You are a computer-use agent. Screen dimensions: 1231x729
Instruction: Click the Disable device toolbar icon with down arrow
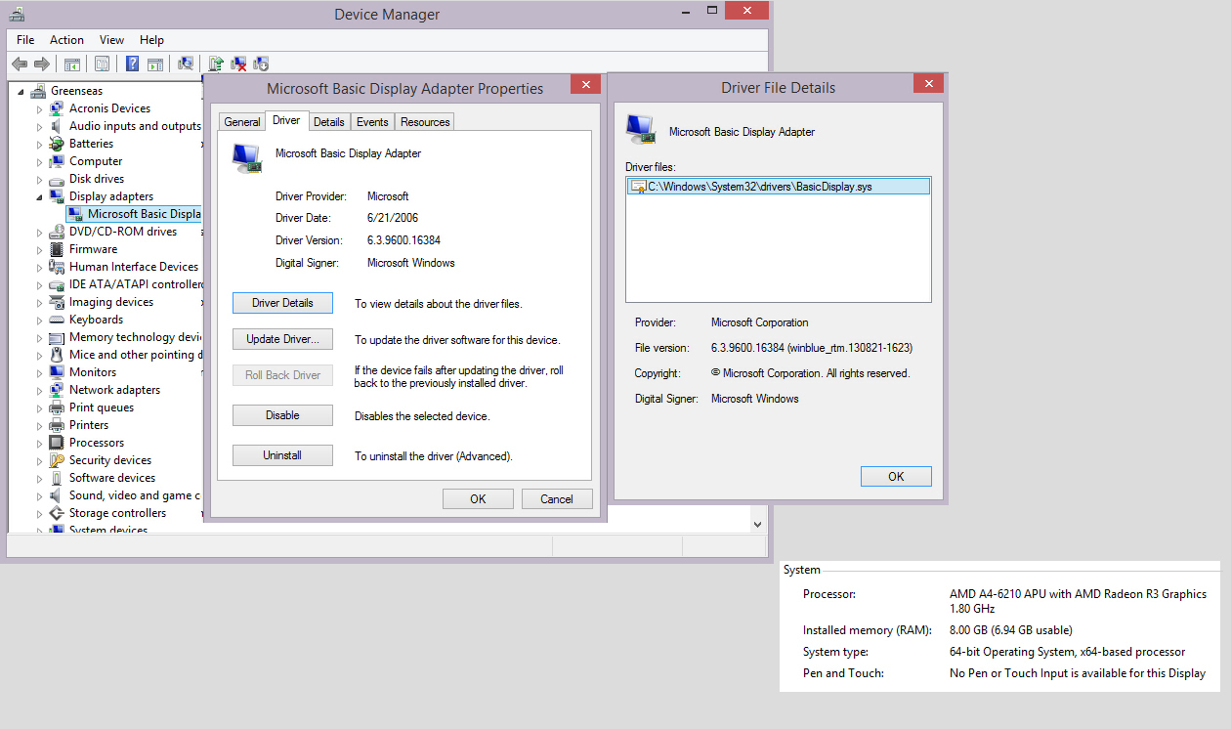[261, 64]
